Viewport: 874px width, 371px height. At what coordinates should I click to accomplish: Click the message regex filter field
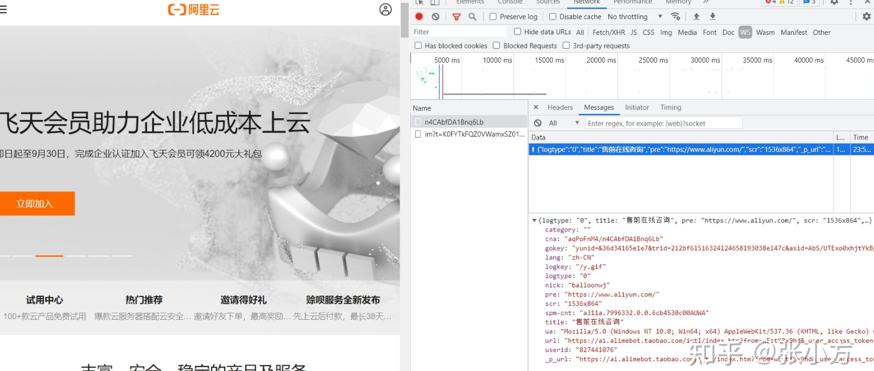[663, 123]
